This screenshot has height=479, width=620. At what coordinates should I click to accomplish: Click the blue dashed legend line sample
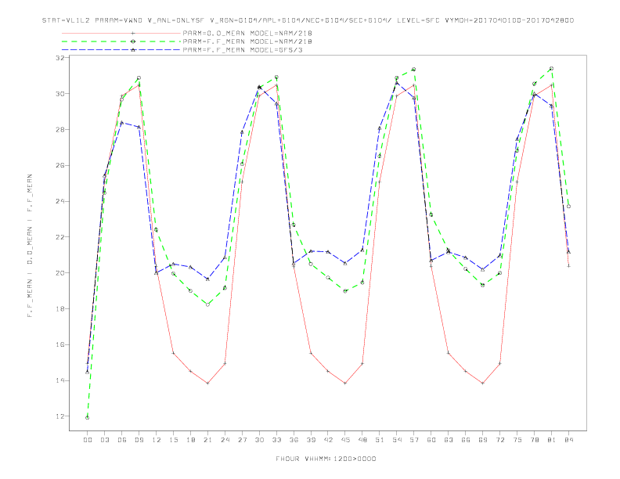point(121,50)
